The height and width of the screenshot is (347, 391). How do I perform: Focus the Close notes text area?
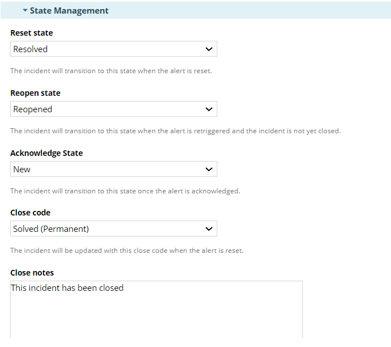pos(156,312)
